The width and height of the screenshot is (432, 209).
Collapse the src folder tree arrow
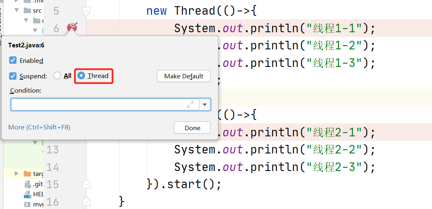pos(17,10)
